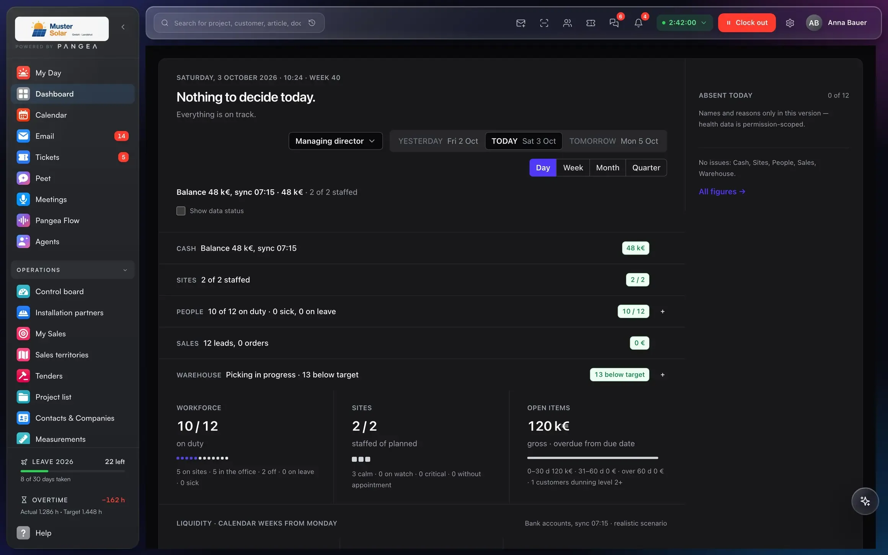Open the chat messages icon in top bar
888x555 pixels.
pos(614,23)
